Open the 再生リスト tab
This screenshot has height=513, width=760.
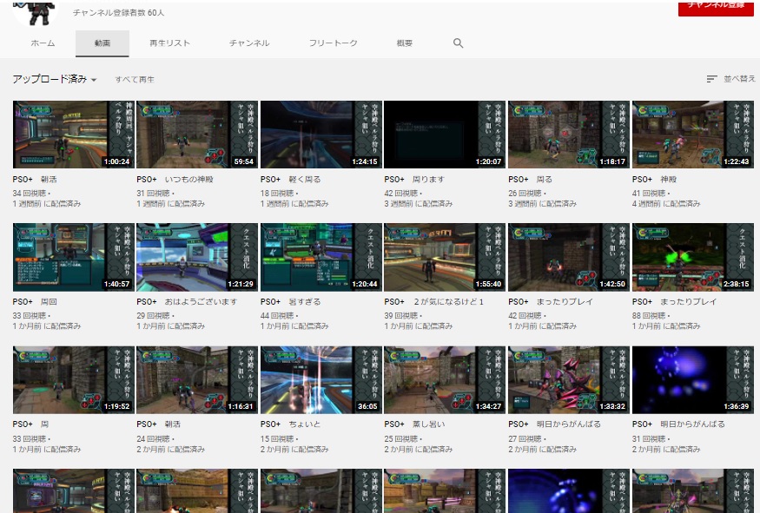click(x=169, y=43)
